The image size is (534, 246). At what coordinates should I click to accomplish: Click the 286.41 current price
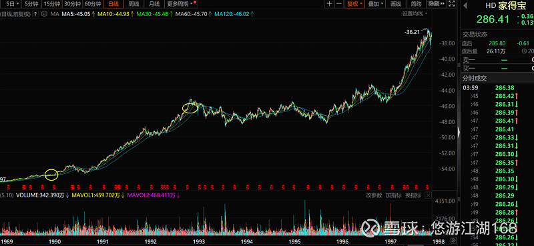point(493,19)
